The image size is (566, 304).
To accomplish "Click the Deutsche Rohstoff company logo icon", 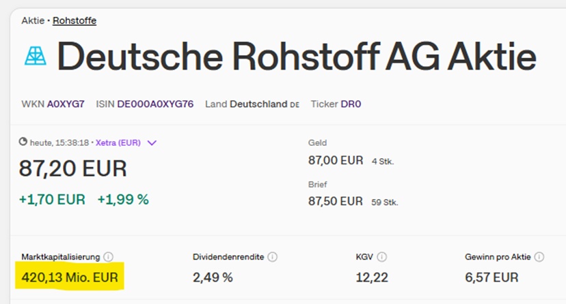I will (x=35, y=56).
